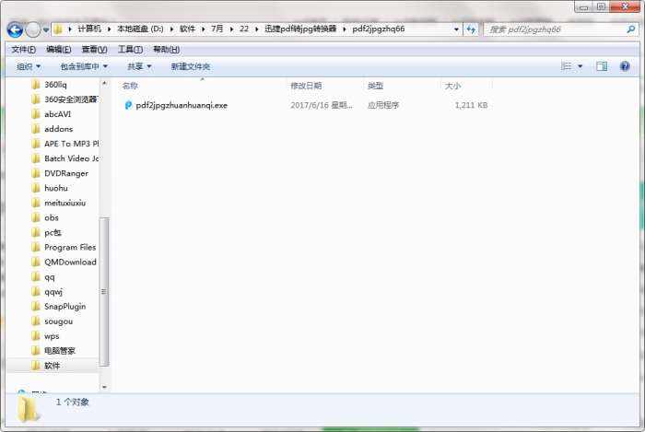Select the addons folder in tree
The width and height of the screenshot is (645, 432).
click(58, 129)
